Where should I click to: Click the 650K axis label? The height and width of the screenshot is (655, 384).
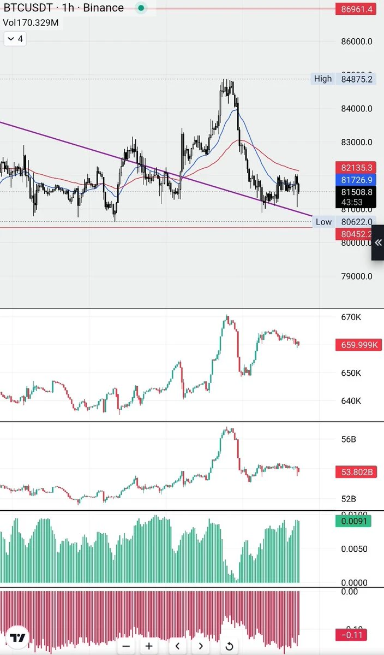point(351,373)
